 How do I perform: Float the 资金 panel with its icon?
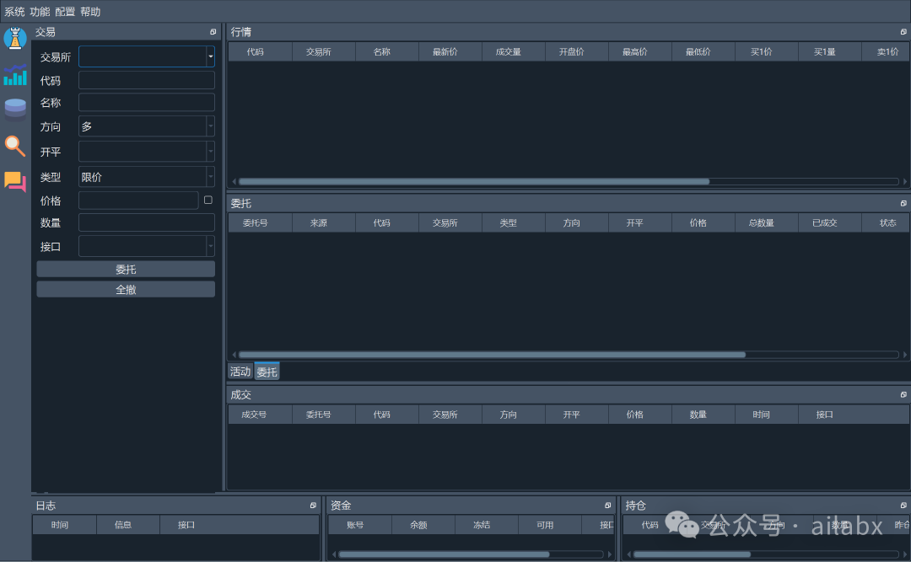(607, 506)
